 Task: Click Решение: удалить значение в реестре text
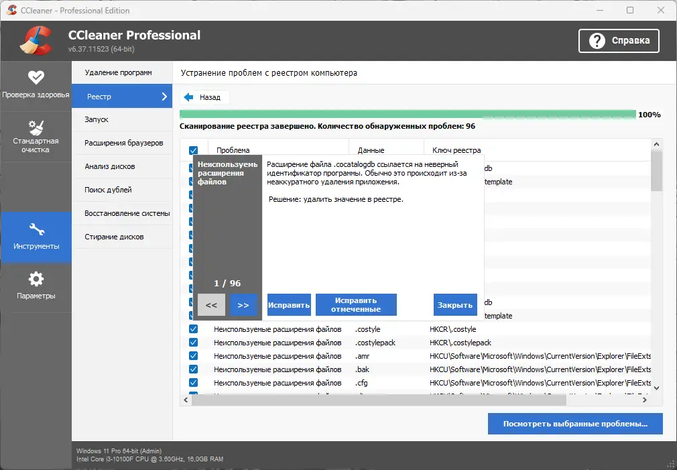point(336,199)
